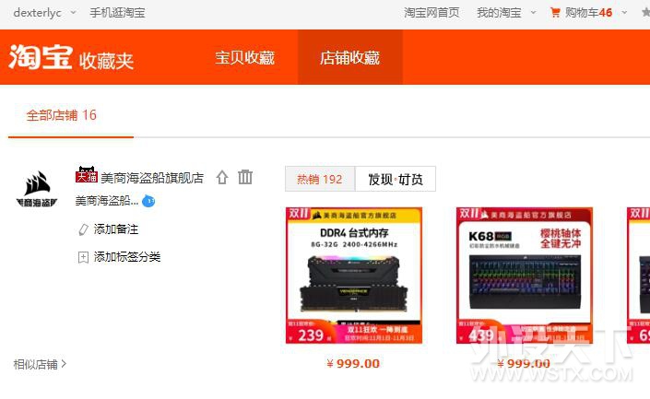This screenshot has width=650, height=399.
Task: Delete shop with trash icon
Action: [245, 177]
